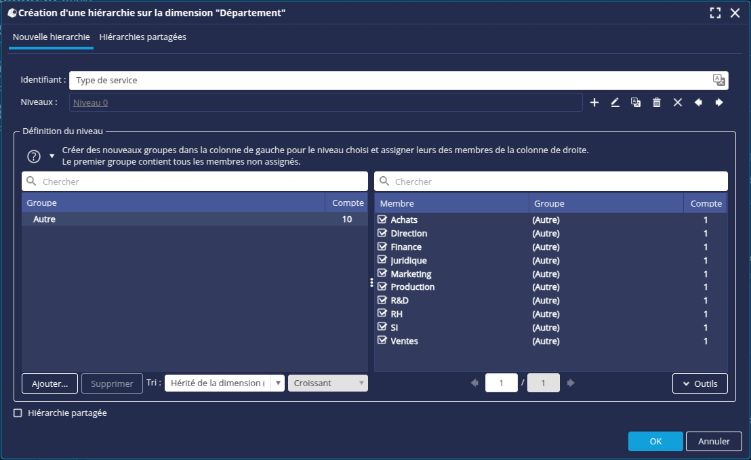This screenshot has height=460, width=751.
Task: Click the translate icon beside the pencil
Action: (x=636, y=102)
